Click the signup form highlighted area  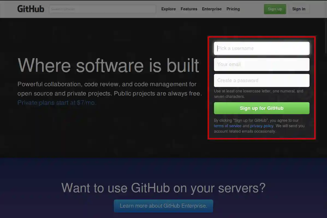pos(262,88)
